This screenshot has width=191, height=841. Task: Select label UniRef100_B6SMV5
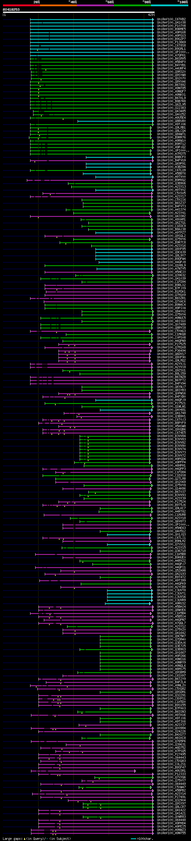click(x=171, y=59)
